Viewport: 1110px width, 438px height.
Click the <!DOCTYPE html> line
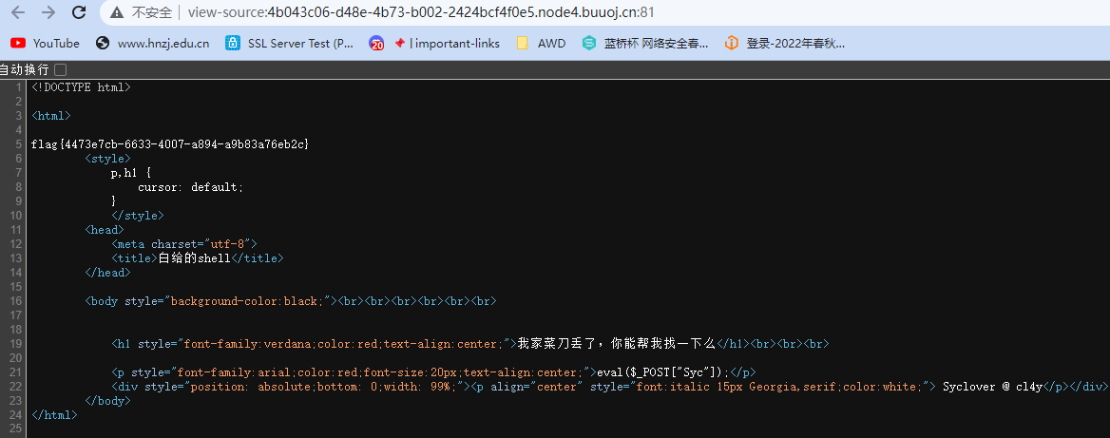81,87
